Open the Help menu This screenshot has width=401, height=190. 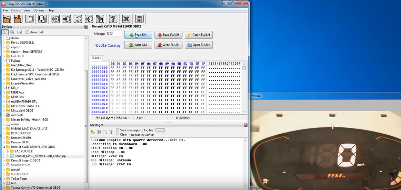(51, 10)
